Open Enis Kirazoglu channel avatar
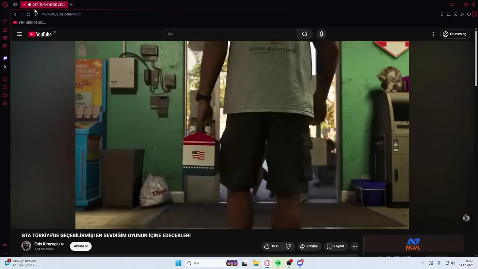This screenshot has height=269, width=478. (26, 246)
